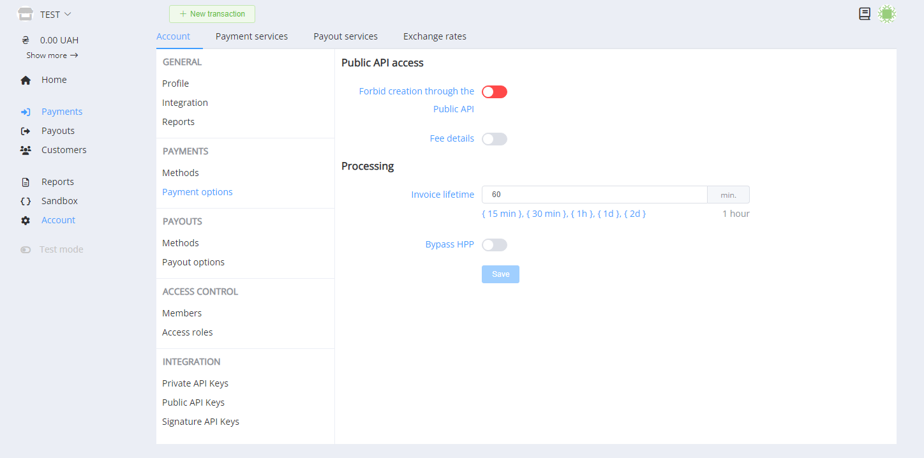Open the green user avatar menu
Viewport: 924px width, 458px height.
[887, 14]
